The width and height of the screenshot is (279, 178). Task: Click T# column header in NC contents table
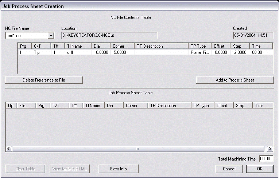tap(58, 46)
